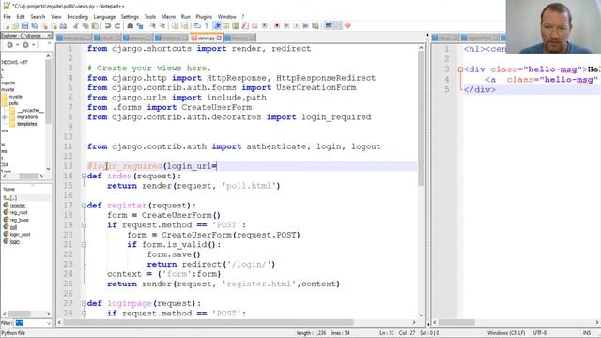This screenshot has height=338, width=601.
Task: Click the Replace toolbar icon
Action: (140, 25)
